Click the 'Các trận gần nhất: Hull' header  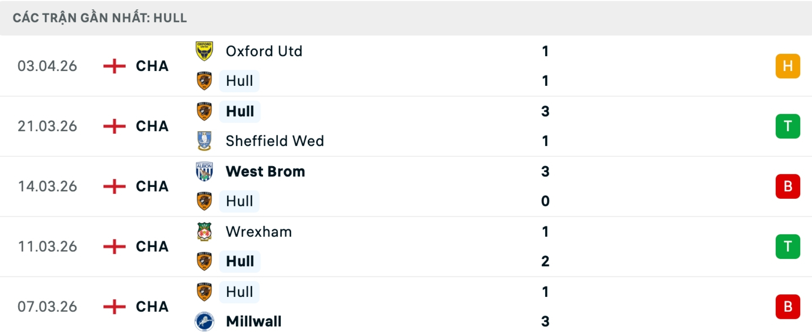coord(100,18)
